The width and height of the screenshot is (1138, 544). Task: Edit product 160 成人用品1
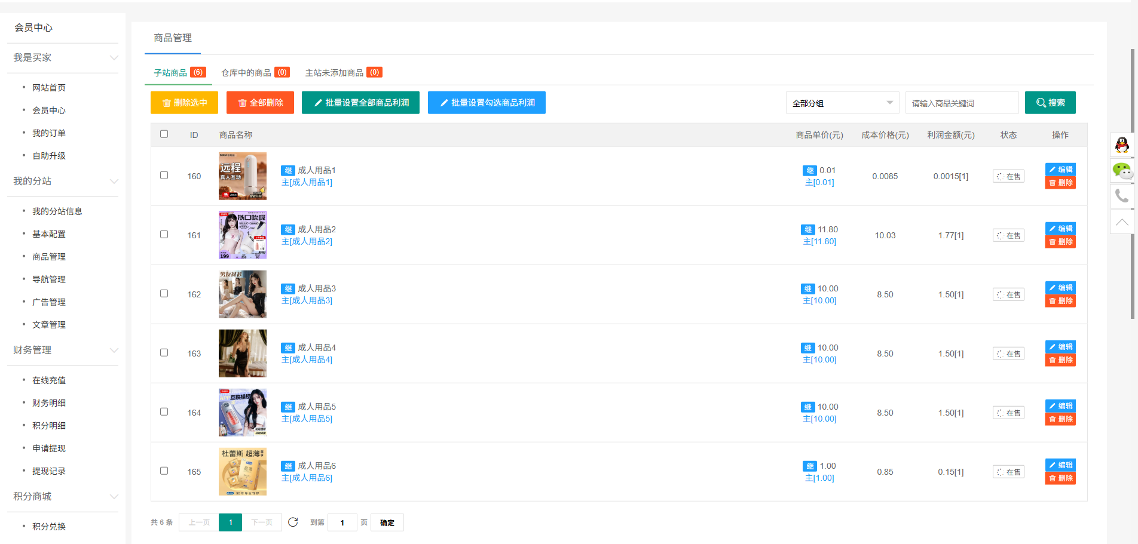click(x=1060, y=170)
